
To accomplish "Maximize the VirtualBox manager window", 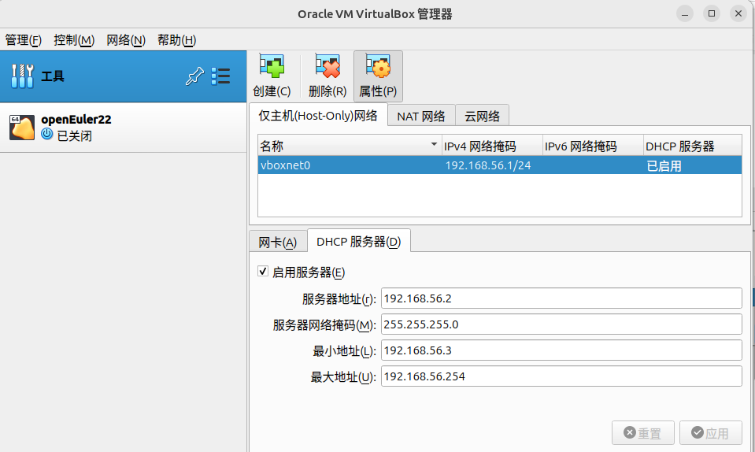I will coord(712,13).
